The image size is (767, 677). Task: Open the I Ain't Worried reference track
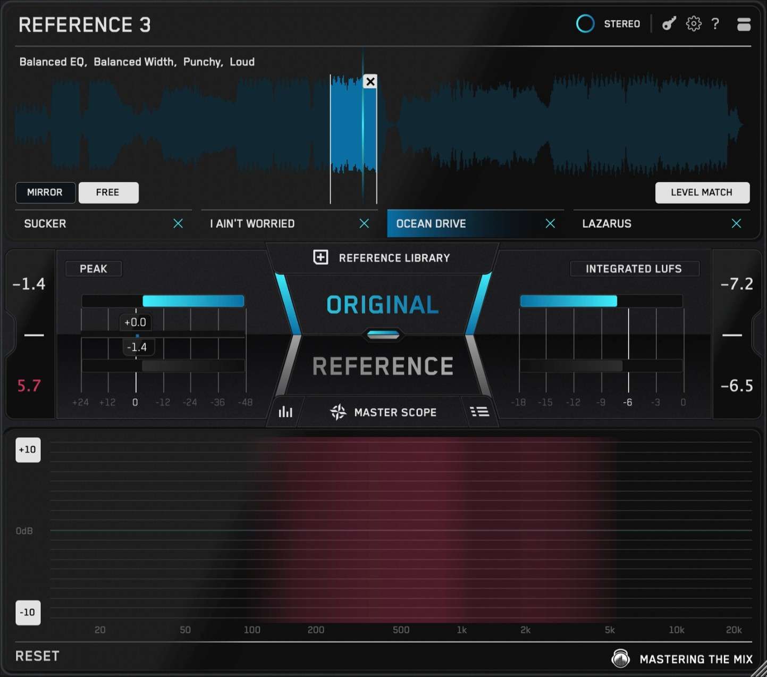click(x=251, y=223)
